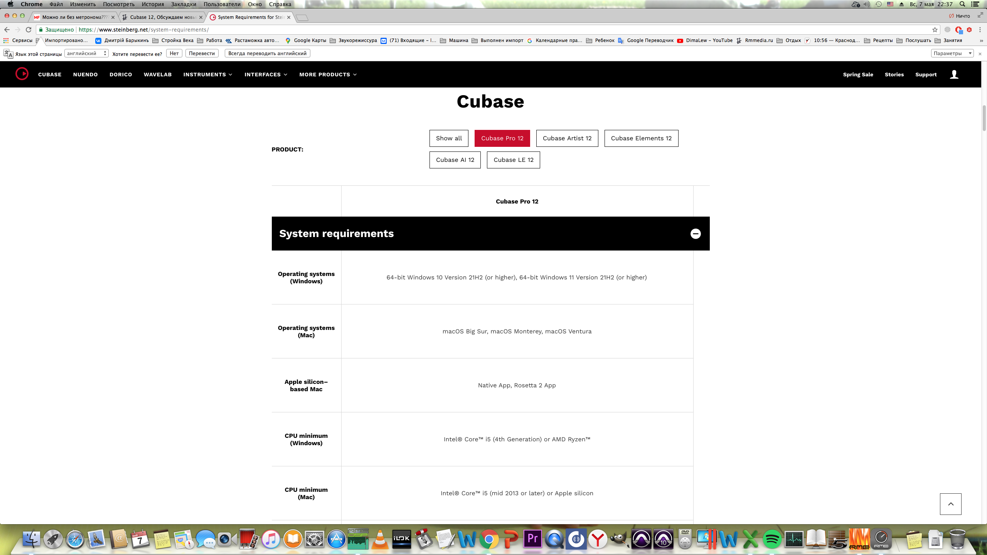Open the More Products dropdown menu
Viewport: 987px width, 555px height.
pos(328,74)
